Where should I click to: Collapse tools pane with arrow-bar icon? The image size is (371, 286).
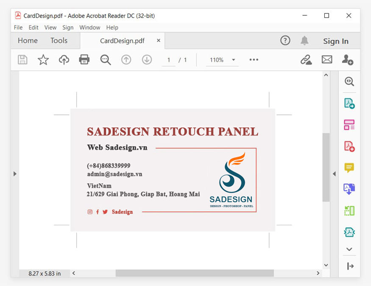coord(350,266)
